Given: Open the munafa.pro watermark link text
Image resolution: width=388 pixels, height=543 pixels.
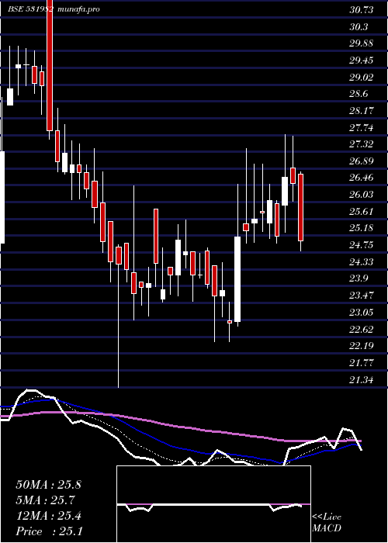Looking at the screenshot, I should [78, 9].
